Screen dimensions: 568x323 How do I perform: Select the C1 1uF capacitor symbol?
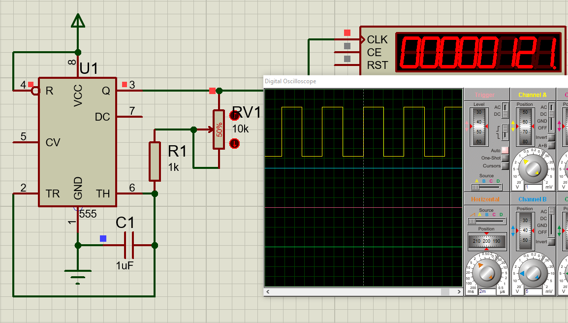tap(129, 245)
